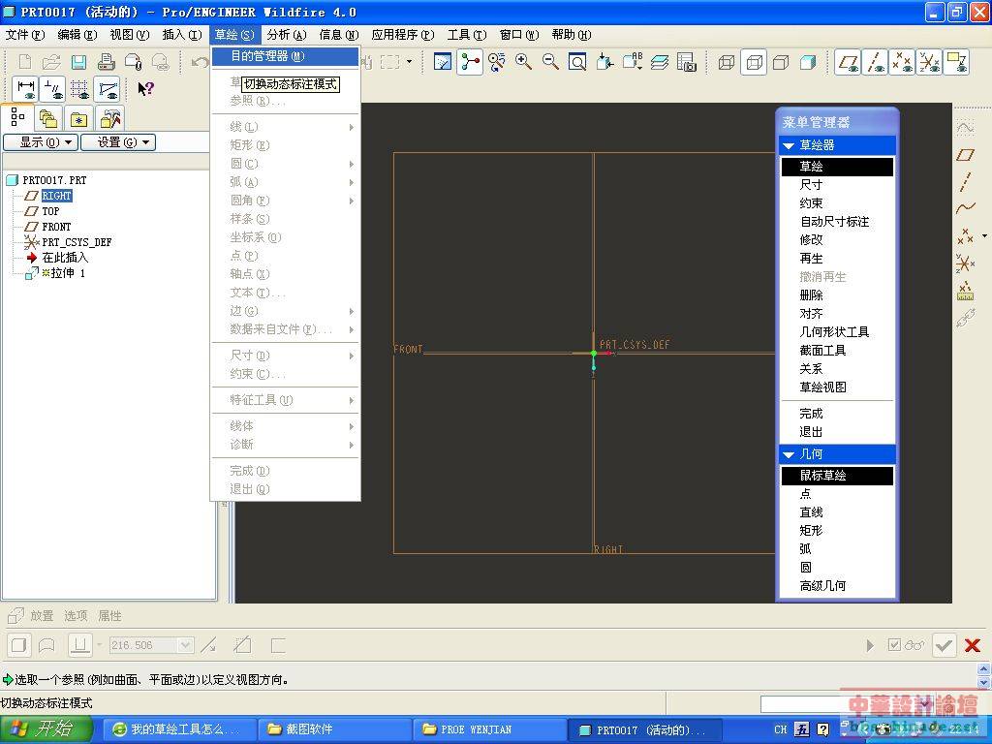992x744 pixels.
Task: Select 高级几何 in the 几何 menu
Action: click(822, 586)
